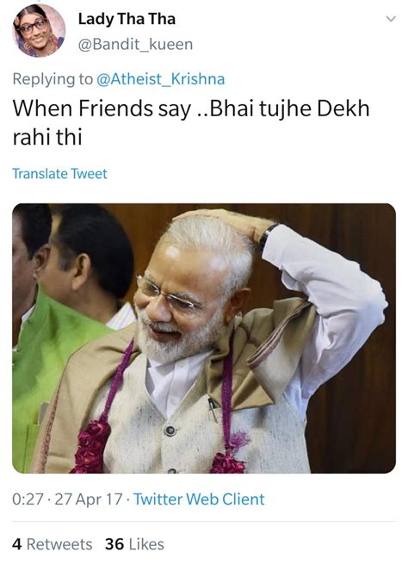The width and height of the screenshot is (408, 564).
Task: Open the @Atheist_Krishna mention link
Action: pos(160,79)
